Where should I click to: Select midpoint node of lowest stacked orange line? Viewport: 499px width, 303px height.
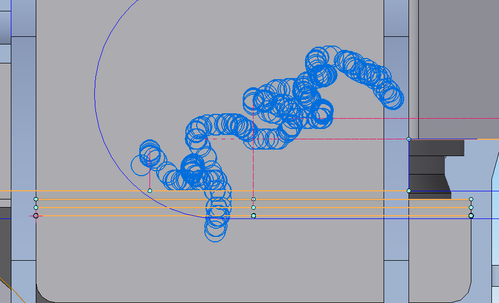(x=254, y=216)
